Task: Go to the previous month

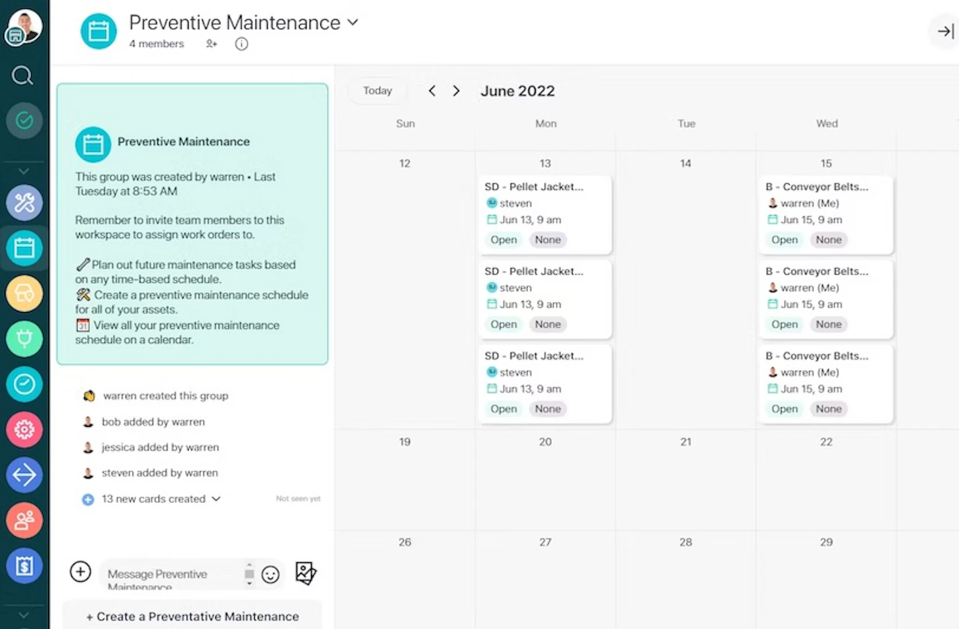Action: click(432, 90)
